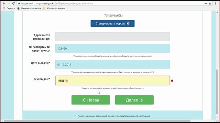Click the Дата выдачи label
The width and height of the screenshot is (220, 123).
point(41,63)
